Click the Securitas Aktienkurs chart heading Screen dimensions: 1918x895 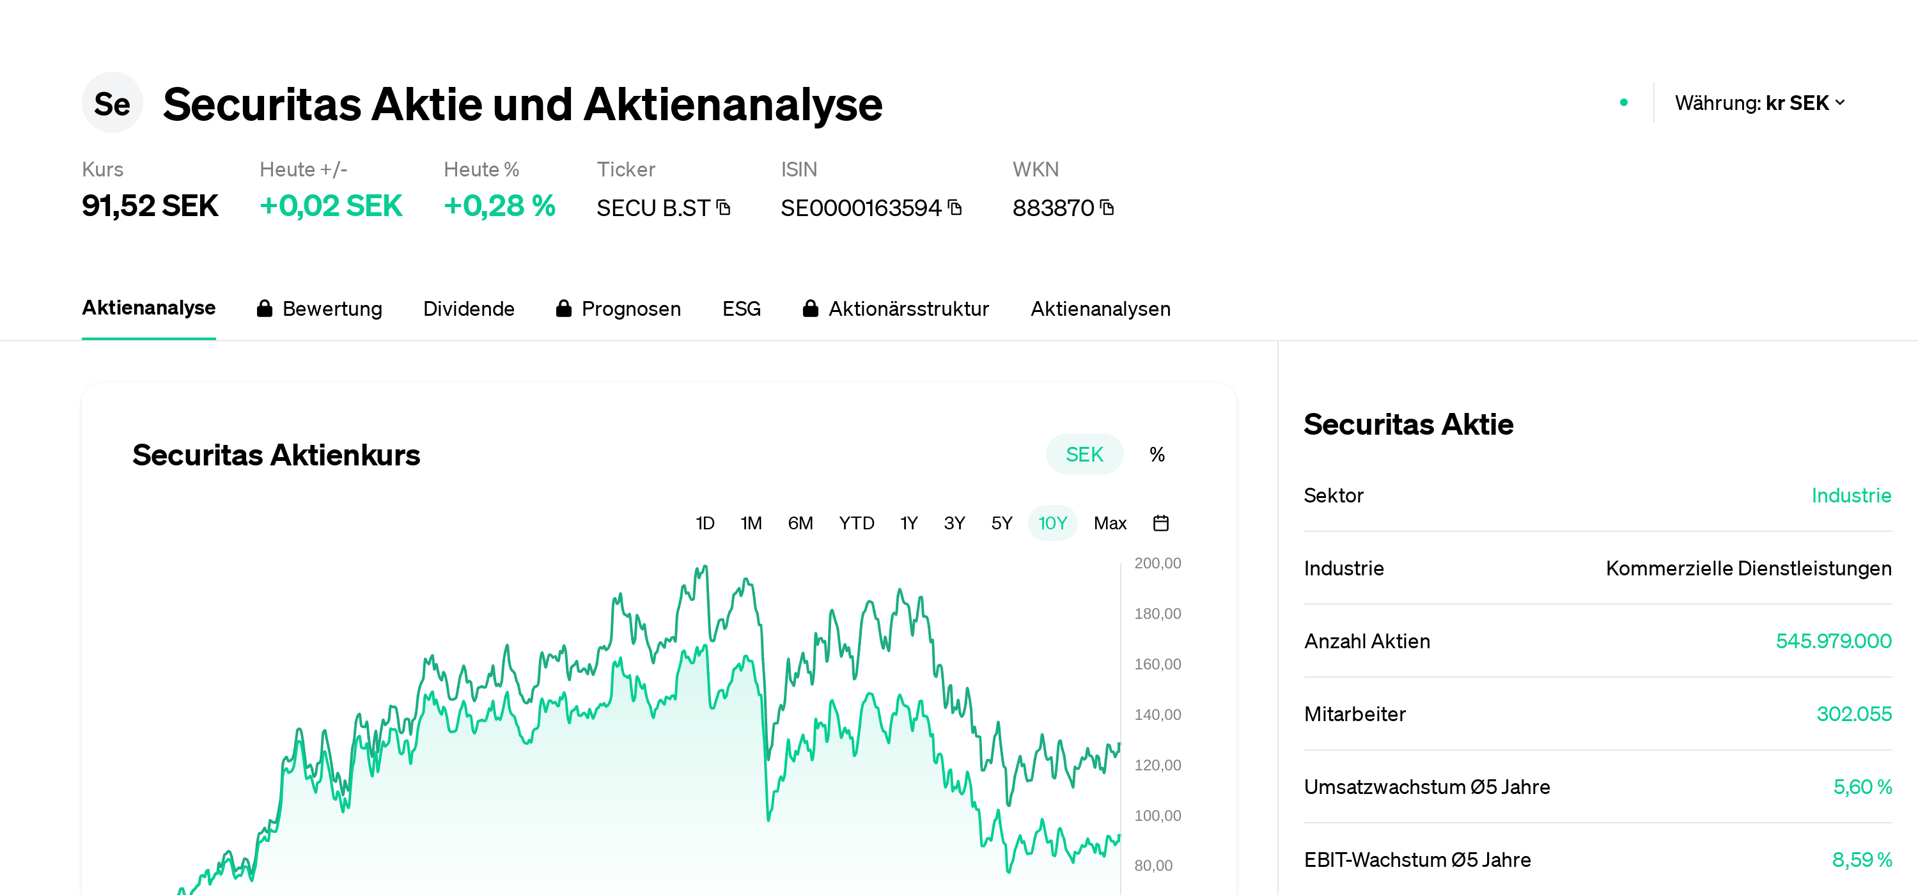[276, 455]
